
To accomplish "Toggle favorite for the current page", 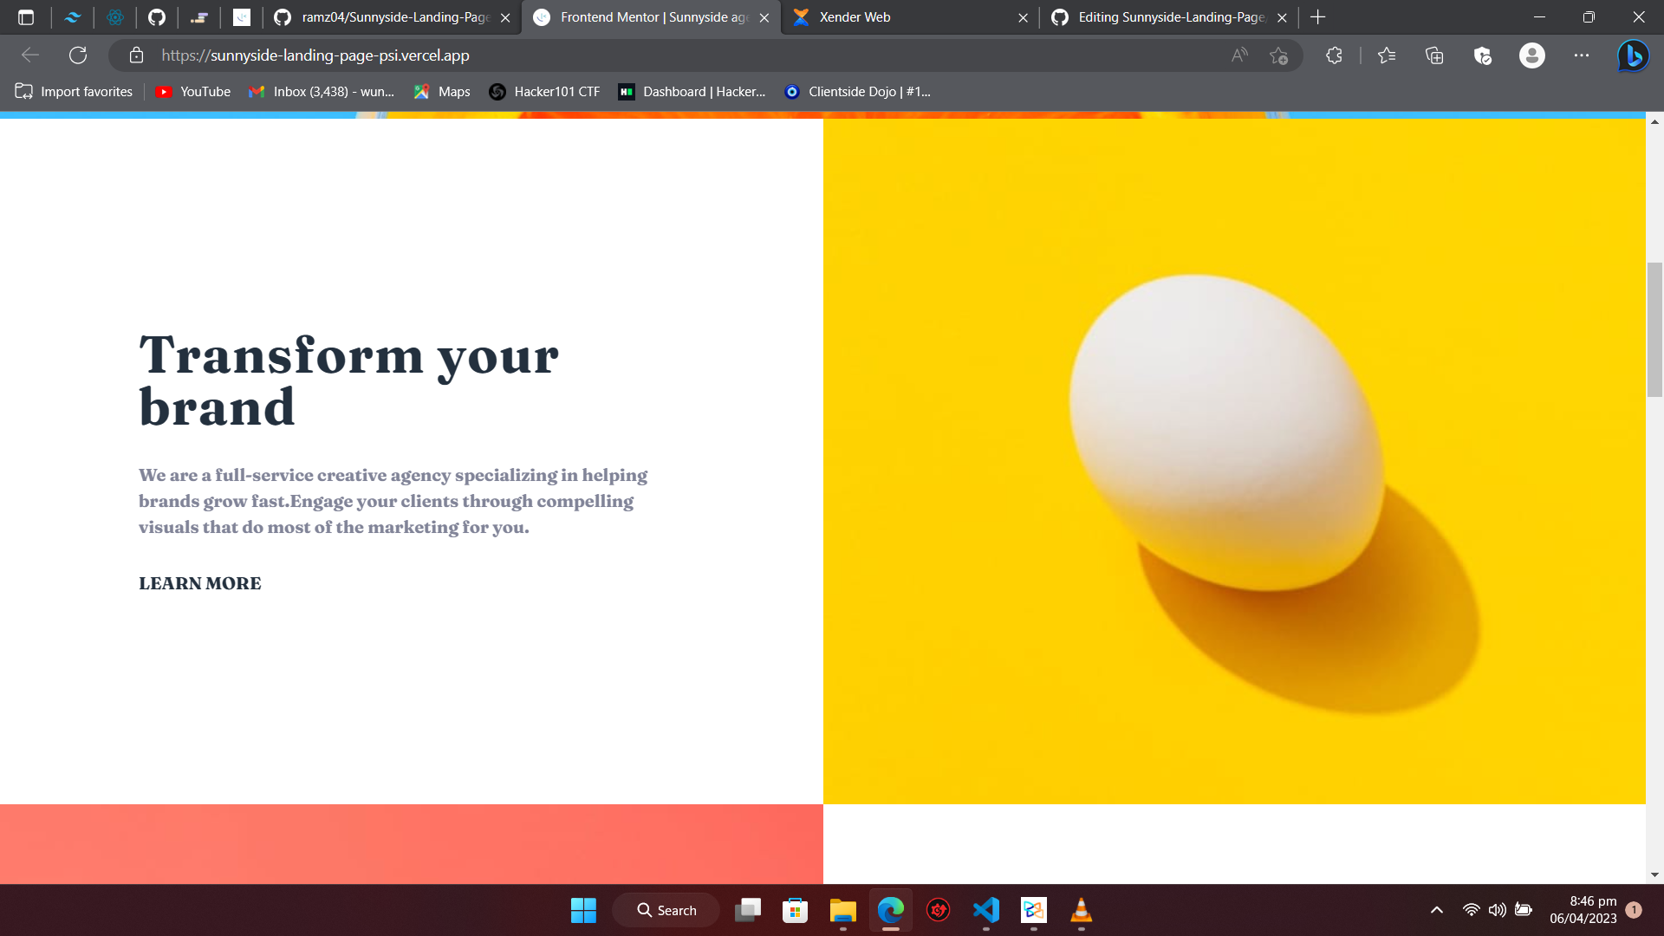I will click(1279, 55).
